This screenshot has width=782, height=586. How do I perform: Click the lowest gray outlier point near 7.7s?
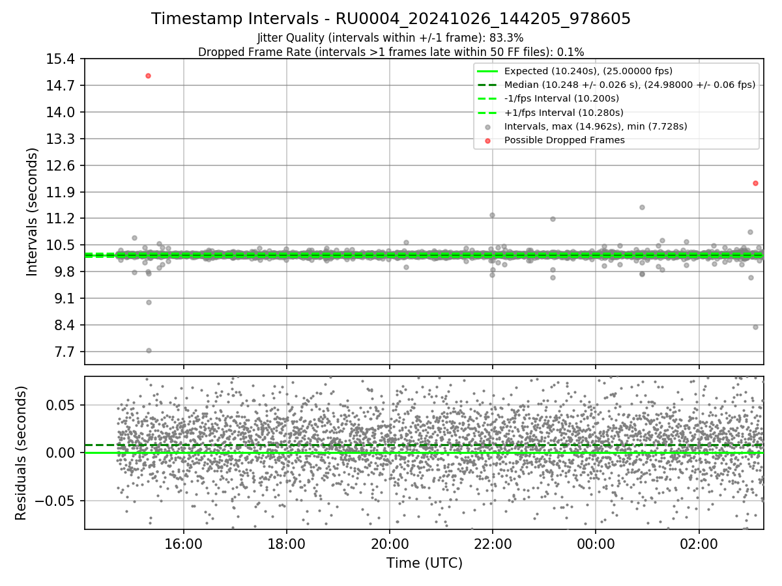click(x=149, y=350)
